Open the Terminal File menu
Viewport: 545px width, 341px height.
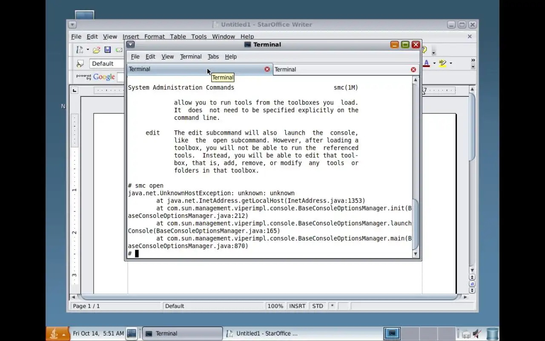tap(135, 57)
